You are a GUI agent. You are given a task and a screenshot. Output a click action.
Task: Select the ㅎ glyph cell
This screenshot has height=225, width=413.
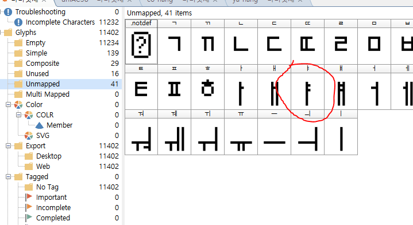point(208,87)
